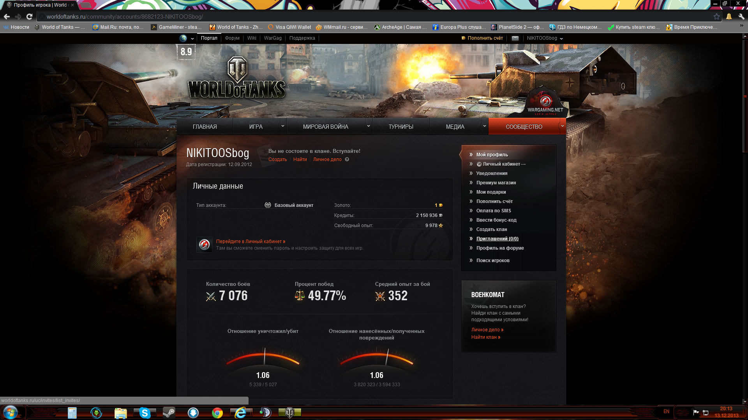Show more bookmarks with the chevron
748x420 pixels.
pyautogui.click(x=741, y=26)
